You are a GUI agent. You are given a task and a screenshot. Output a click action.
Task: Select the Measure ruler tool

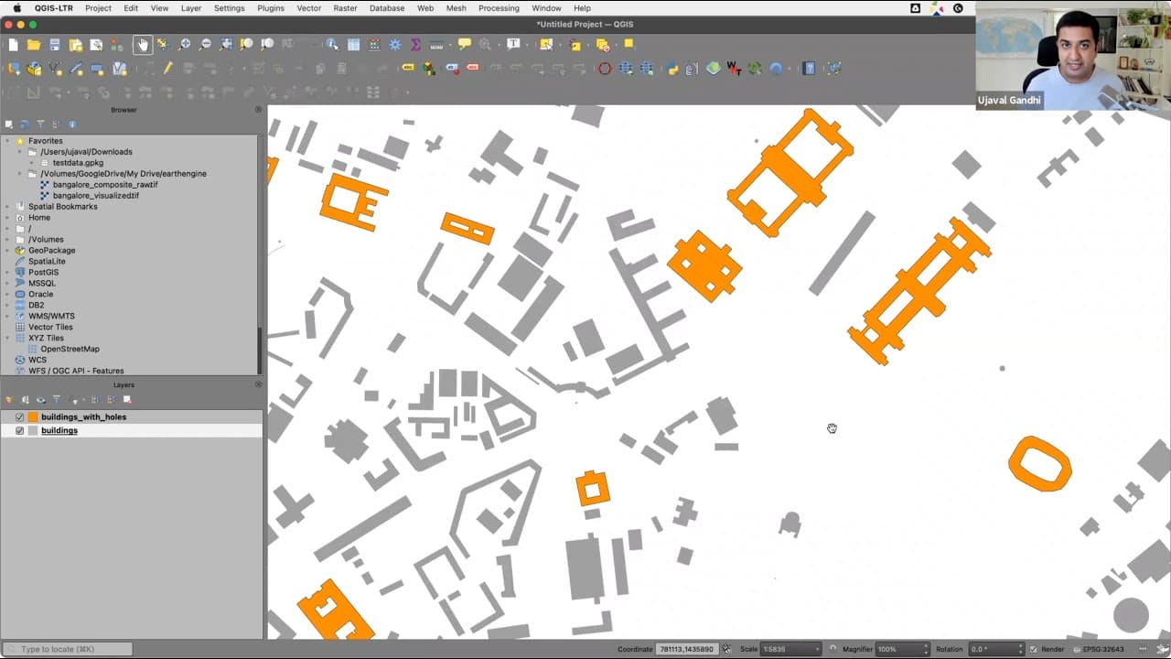coord(436,44)
